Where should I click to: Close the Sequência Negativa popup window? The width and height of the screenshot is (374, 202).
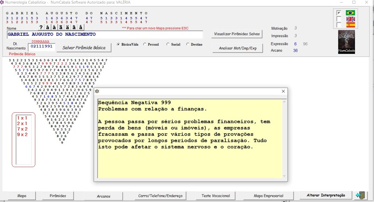[283, 91]
